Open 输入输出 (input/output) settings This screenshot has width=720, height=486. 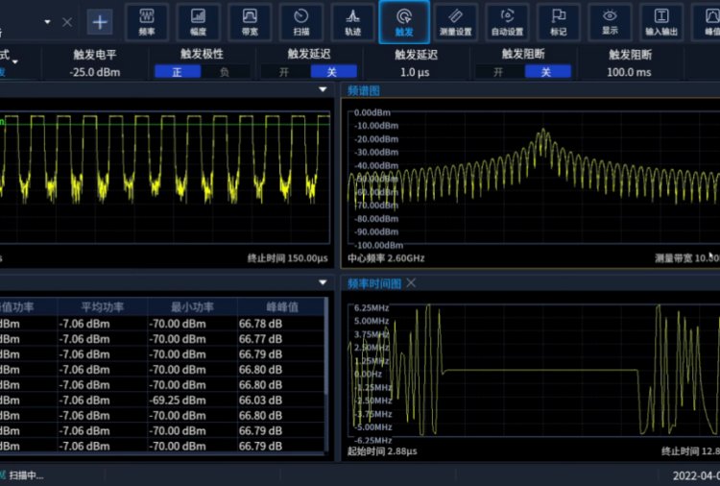tap(661, 21)
